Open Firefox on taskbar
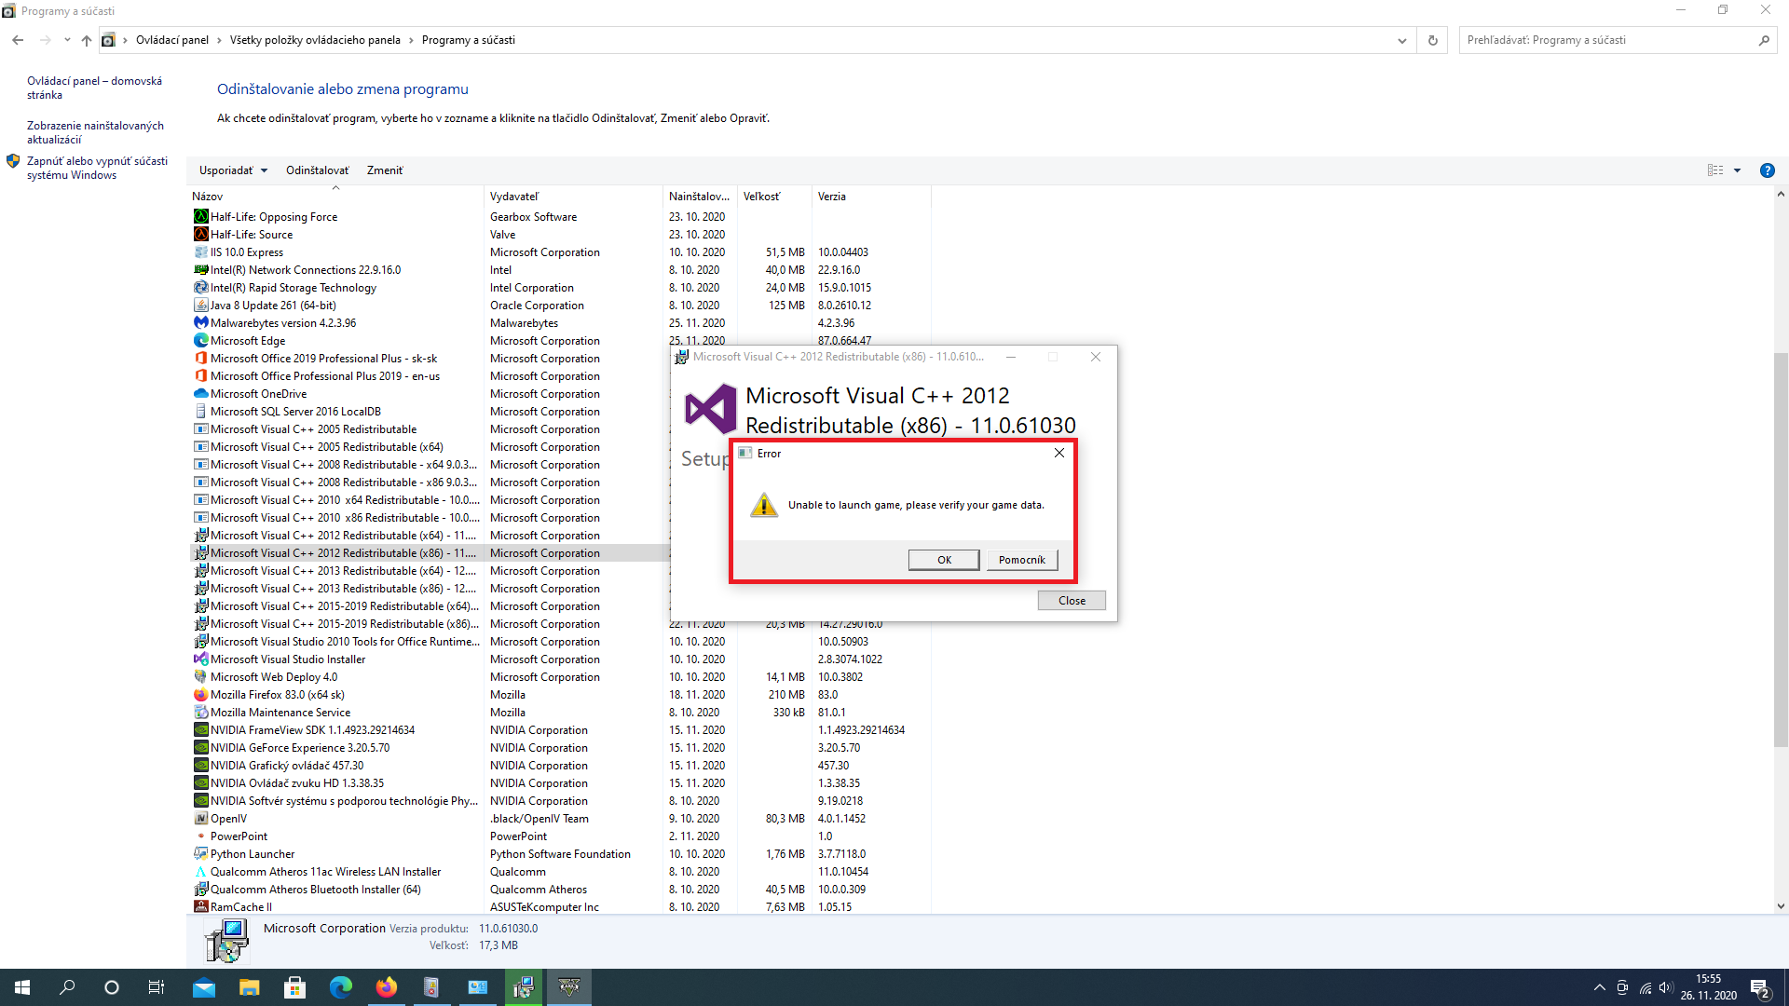 [x=386, y=987]
